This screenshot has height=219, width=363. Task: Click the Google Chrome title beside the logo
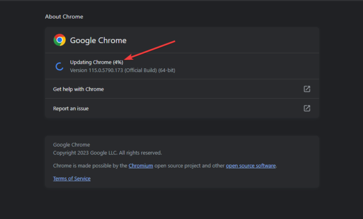98,40
